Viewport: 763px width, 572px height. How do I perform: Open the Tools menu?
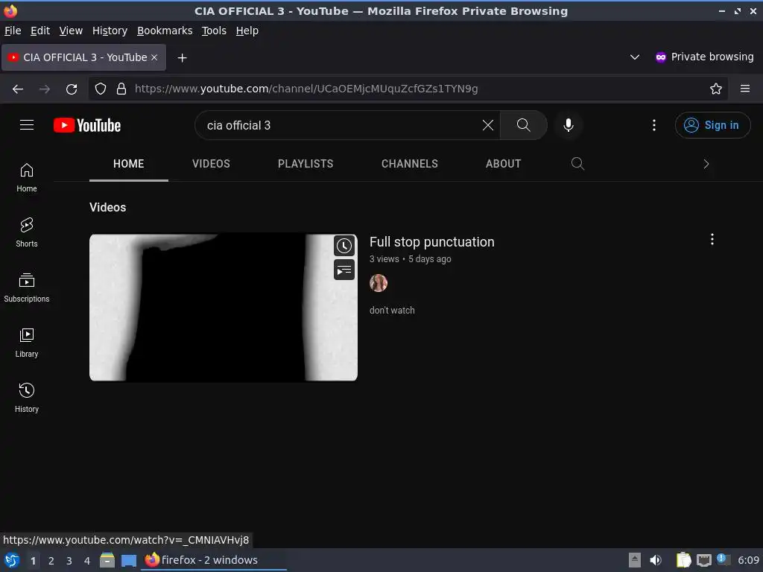click(x=214, y=31)
